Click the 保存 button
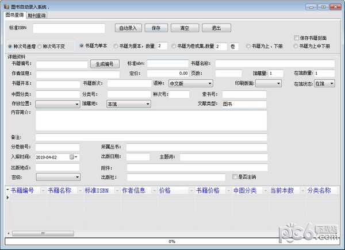345x250 pixels. 156,28
